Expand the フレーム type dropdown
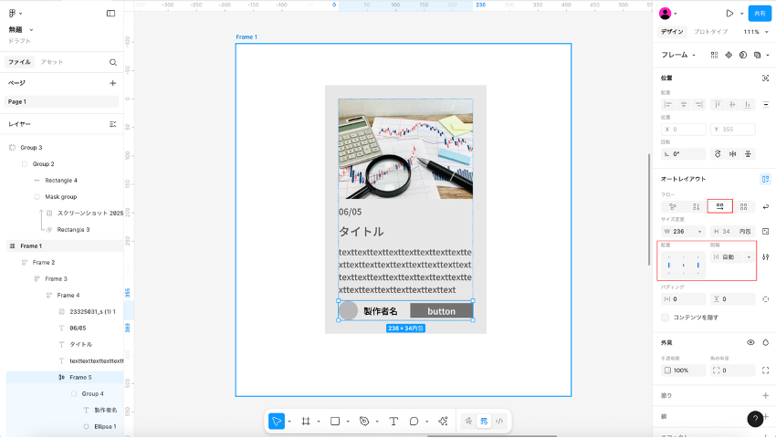 pyautogui.click(x=677, y=55)
